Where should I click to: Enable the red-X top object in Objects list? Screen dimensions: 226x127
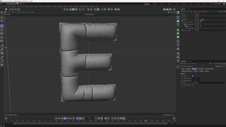point(198,14)
